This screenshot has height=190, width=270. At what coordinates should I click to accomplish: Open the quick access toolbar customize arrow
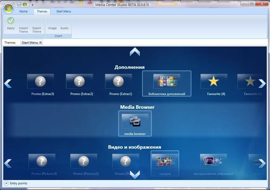(x=32, y=5)
